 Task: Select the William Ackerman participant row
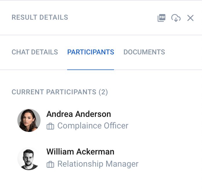pyautogui.click(x=101, y=159)
